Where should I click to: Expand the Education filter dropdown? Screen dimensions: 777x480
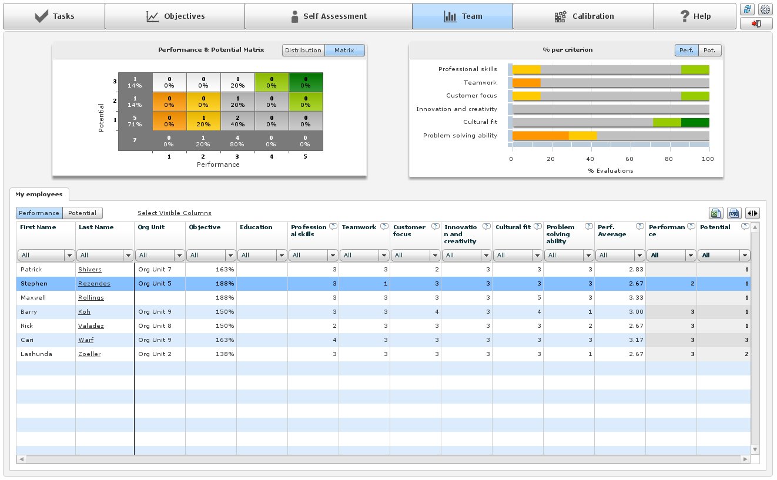coord(262,256)
